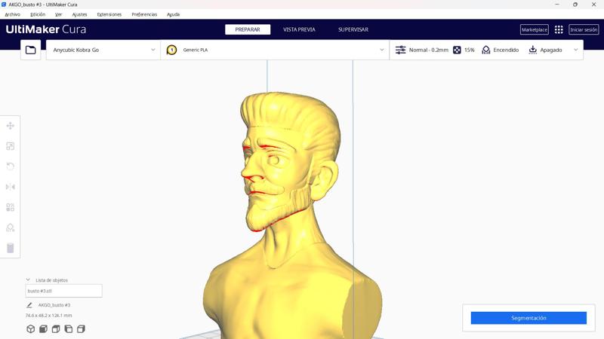Image resolution: width=604 pixels, height=339 pixels.
Task: Switch to top view cube icon
Action: [56, 329]
